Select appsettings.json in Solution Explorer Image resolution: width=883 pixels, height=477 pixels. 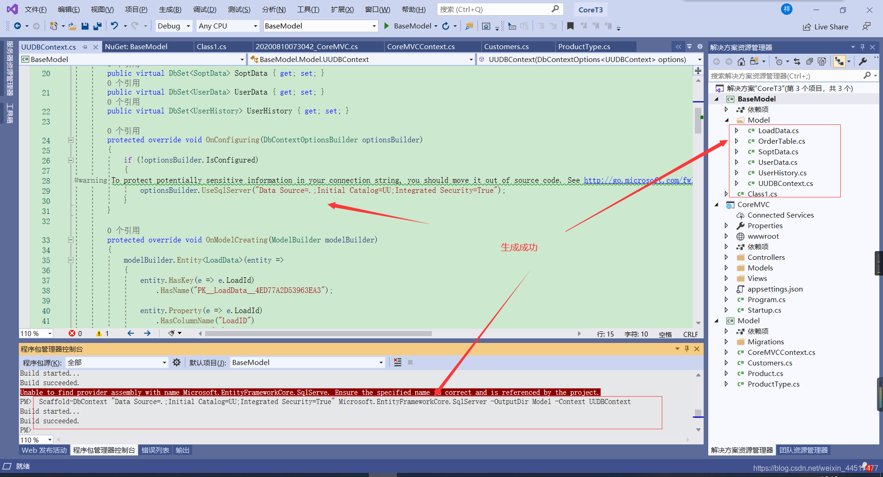(x=775, y=289)
